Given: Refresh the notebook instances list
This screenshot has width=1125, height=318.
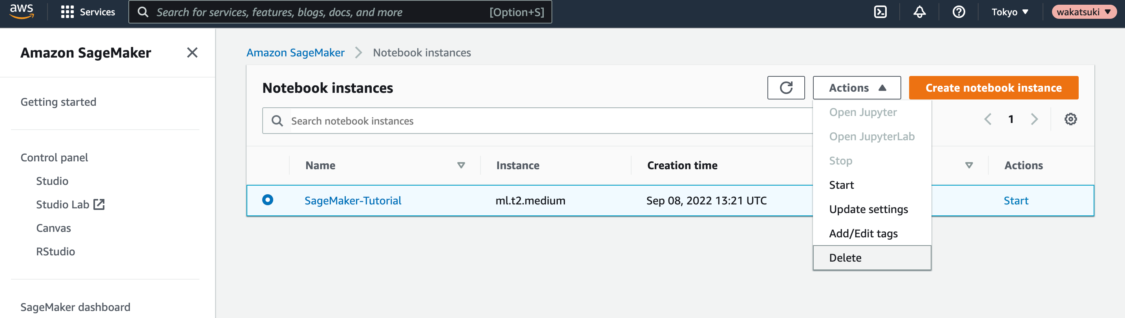Looking at the screenshot, I should 786,88.
